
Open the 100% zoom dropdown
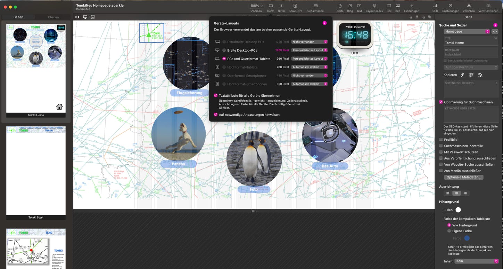coord(256,6)
